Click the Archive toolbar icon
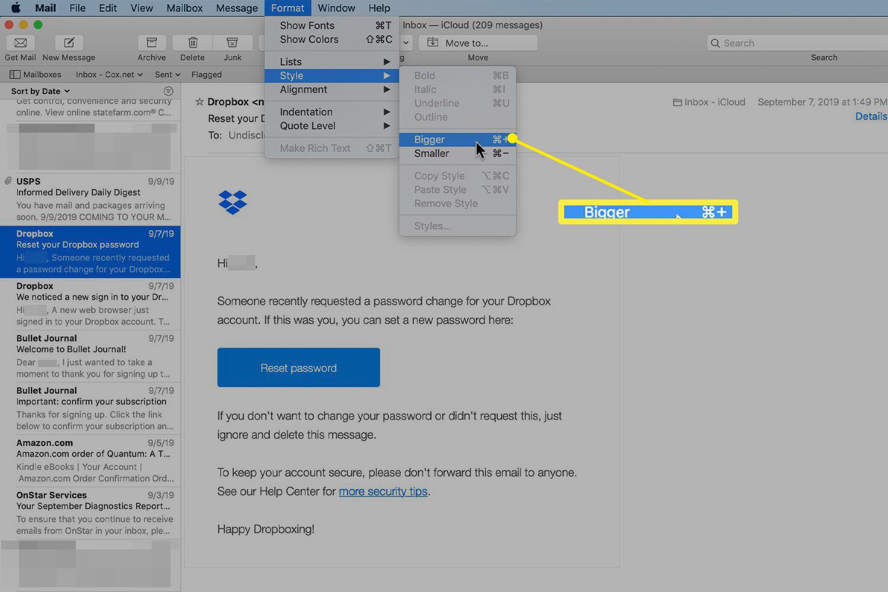The height and width of the screenshot is (592, 888). coord(152,43)
